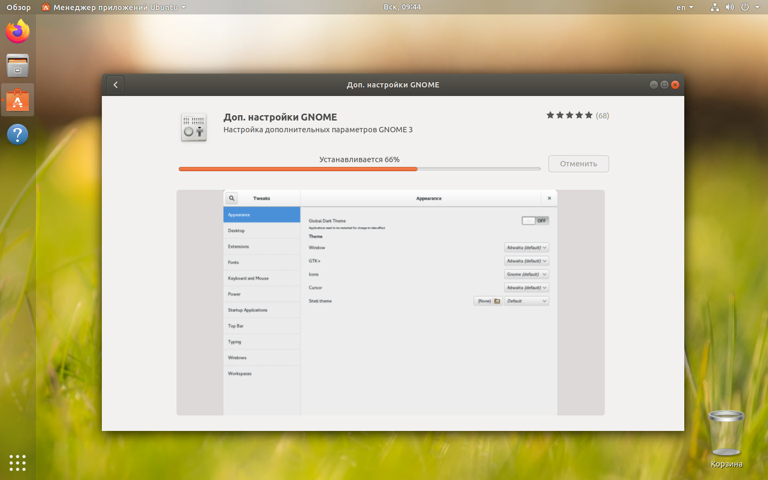Open the Help dock icon
The image size is (768, 480).
tap(18, 134)
